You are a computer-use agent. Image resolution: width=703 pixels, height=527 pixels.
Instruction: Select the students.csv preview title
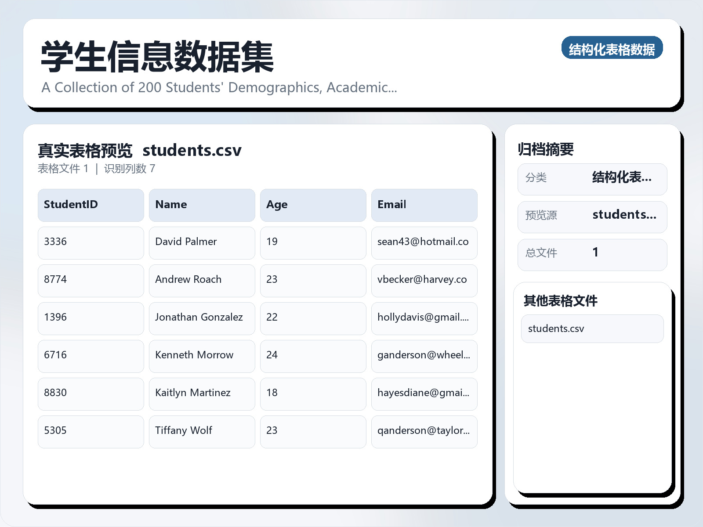tap(192, 150)
